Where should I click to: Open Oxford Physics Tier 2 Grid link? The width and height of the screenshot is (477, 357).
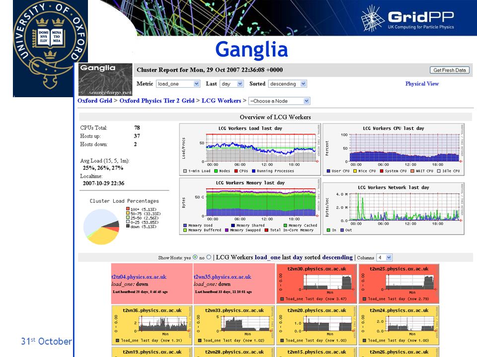(x=157, y=101)
